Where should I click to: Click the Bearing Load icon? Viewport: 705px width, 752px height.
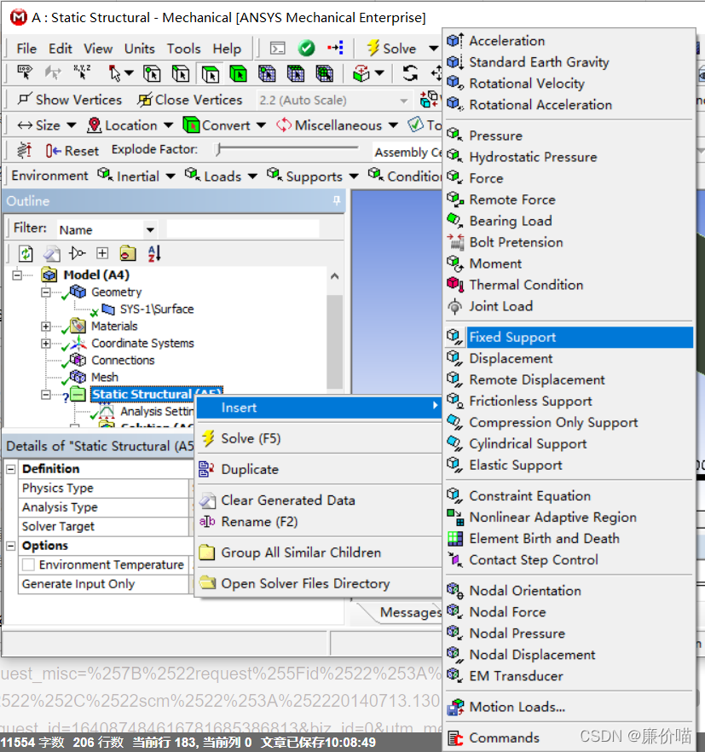tap(455, 221)
